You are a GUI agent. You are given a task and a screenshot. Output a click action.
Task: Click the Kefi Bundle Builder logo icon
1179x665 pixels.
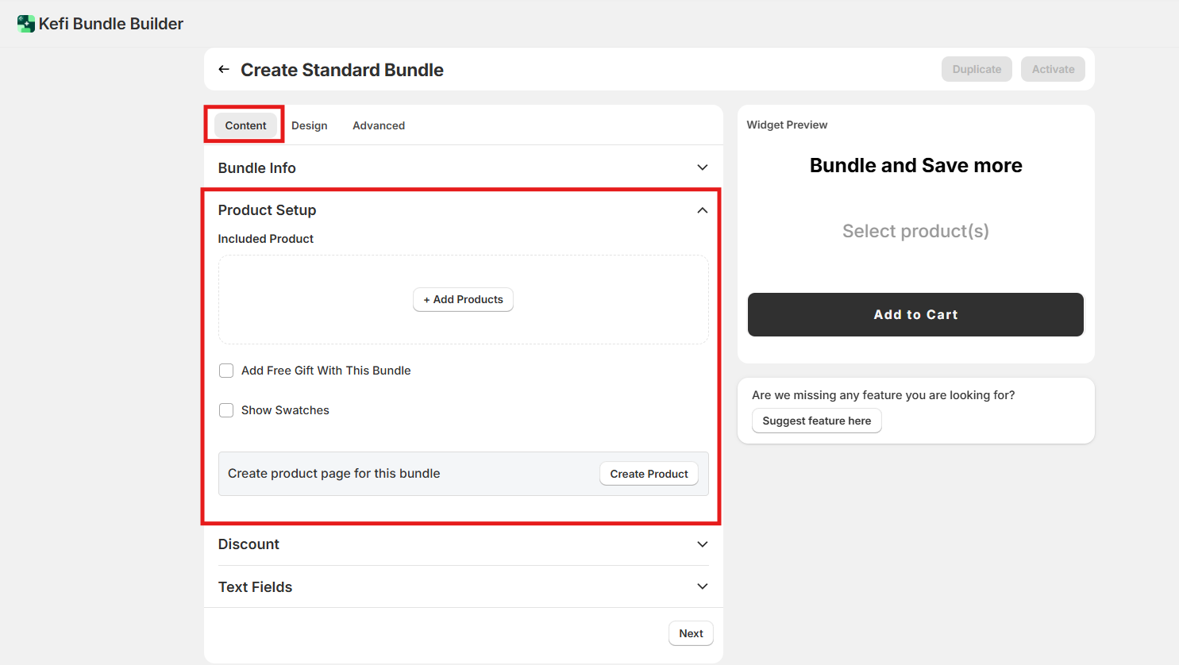(x=26, y=24)
